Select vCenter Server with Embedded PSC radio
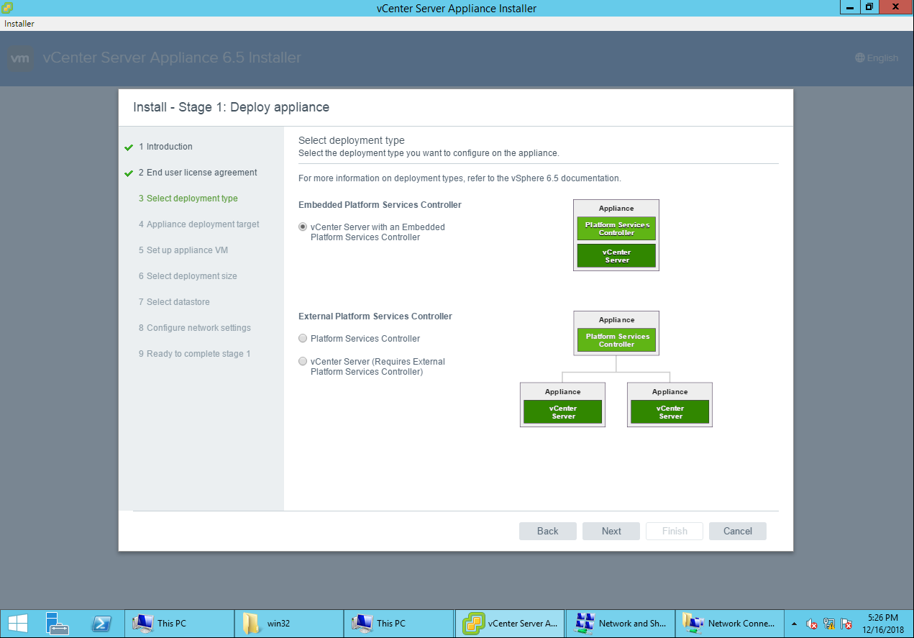The width and height of the screenshot is (914, 638). [303, 227]
